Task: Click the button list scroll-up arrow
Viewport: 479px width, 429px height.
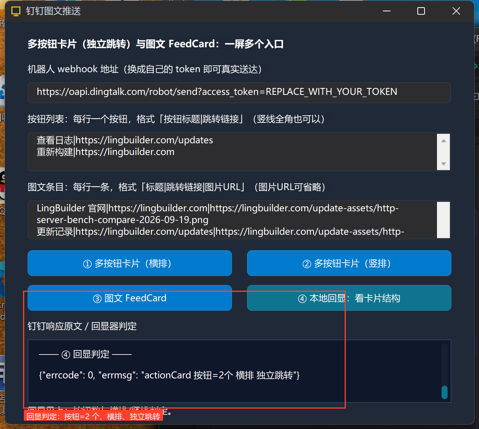Action: pyautogui.click(x=443, y=141)
